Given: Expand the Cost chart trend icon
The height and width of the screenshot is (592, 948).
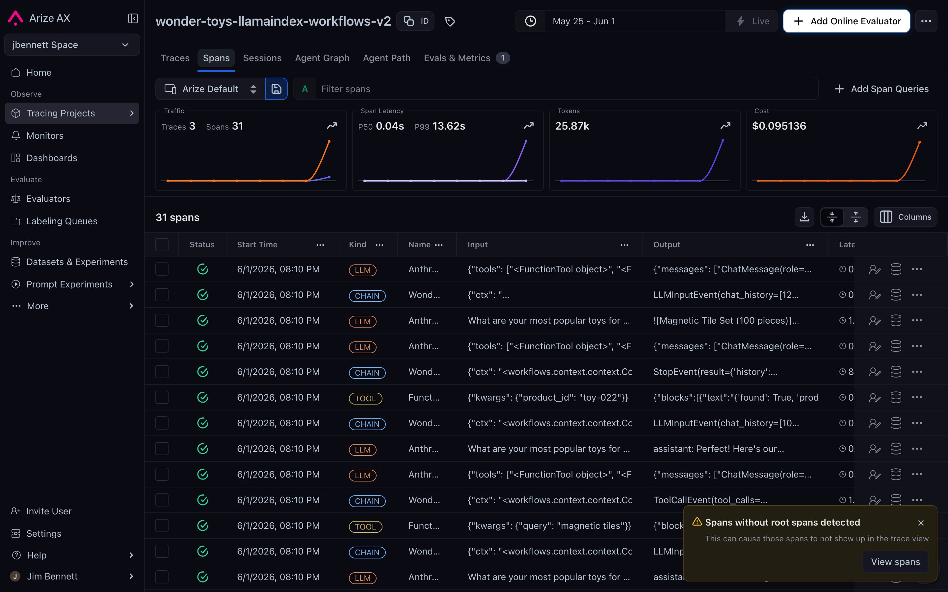Looking at the screenshot, I should tap(922, 126).
